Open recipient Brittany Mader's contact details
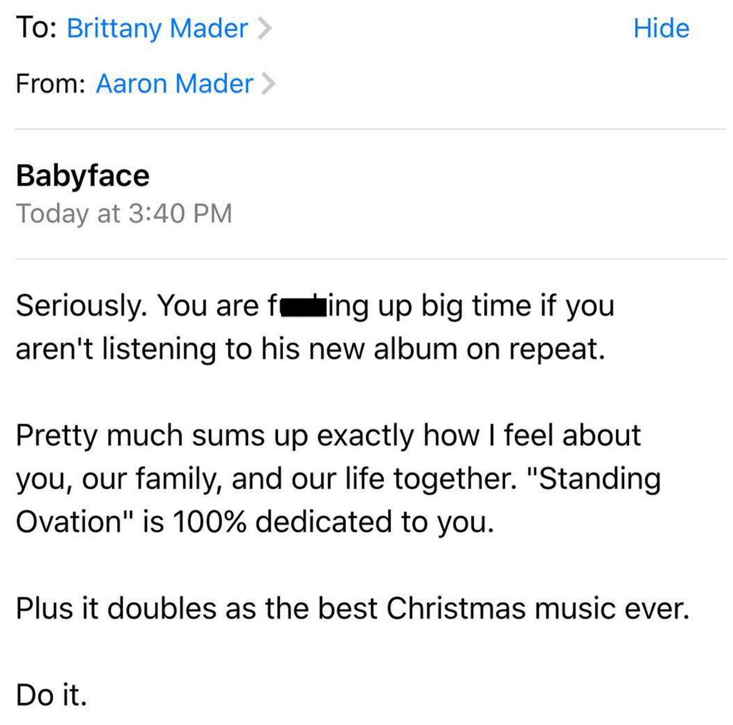Screen dimensions: 733x725 [157, 29]
